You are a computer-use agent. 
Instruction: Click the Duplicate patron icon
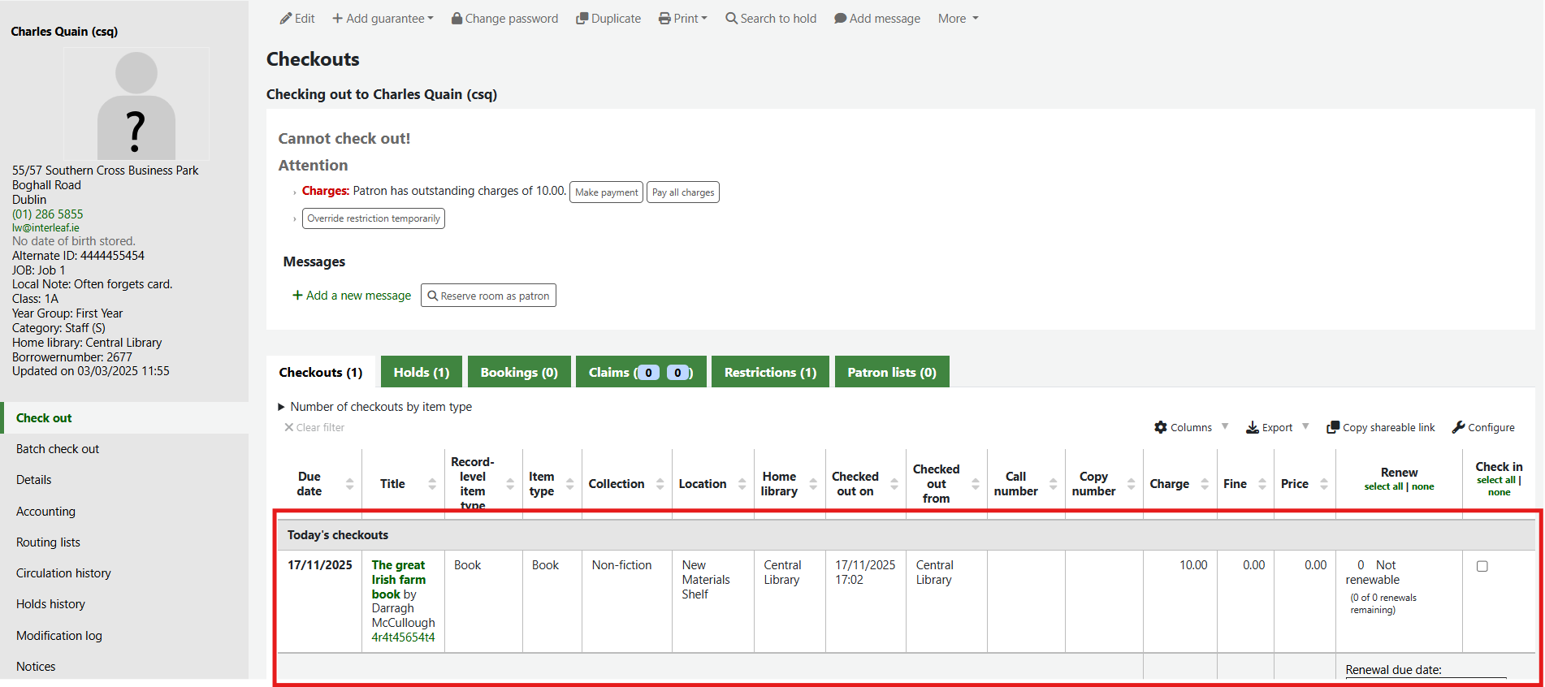point(582,19)
